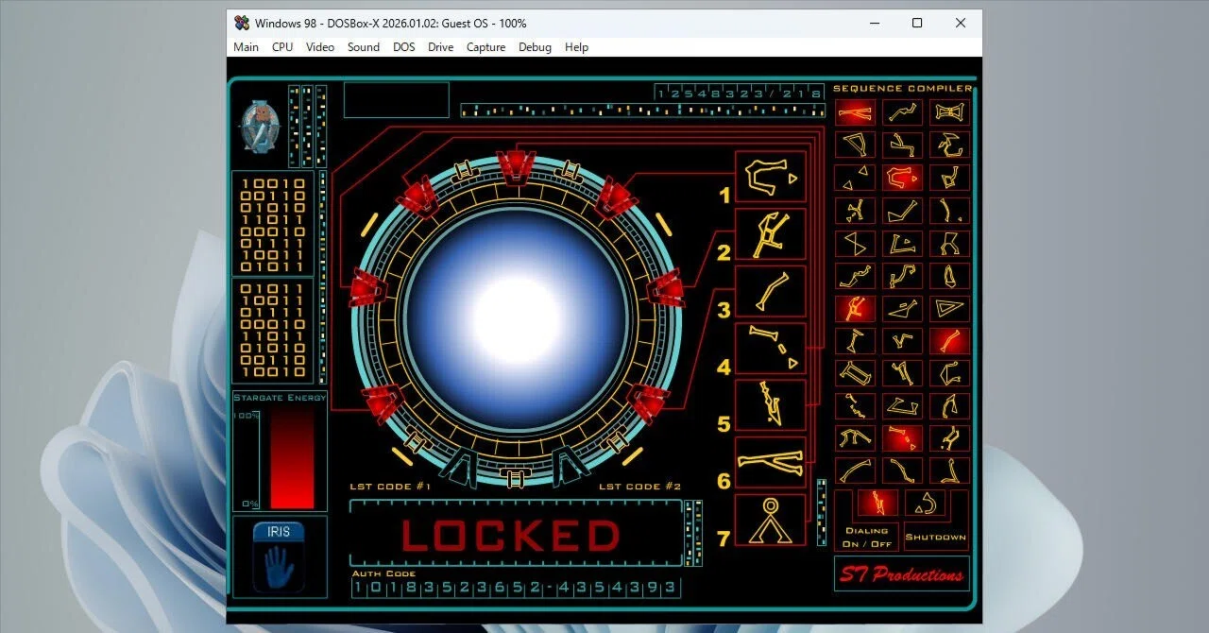Click slot 7 pyramid point-of-origin glyph
The width and height of the screenshot is (1209, 633).
(x=771, y=520)
